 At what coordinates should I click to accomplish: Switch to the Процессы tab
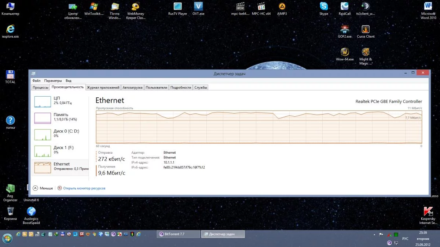point(40,87)
